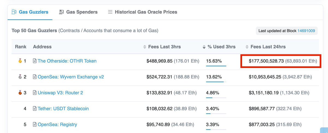Sort by % Used 3hrs column arrow
The image size is (328, 133).
(204, 47)
